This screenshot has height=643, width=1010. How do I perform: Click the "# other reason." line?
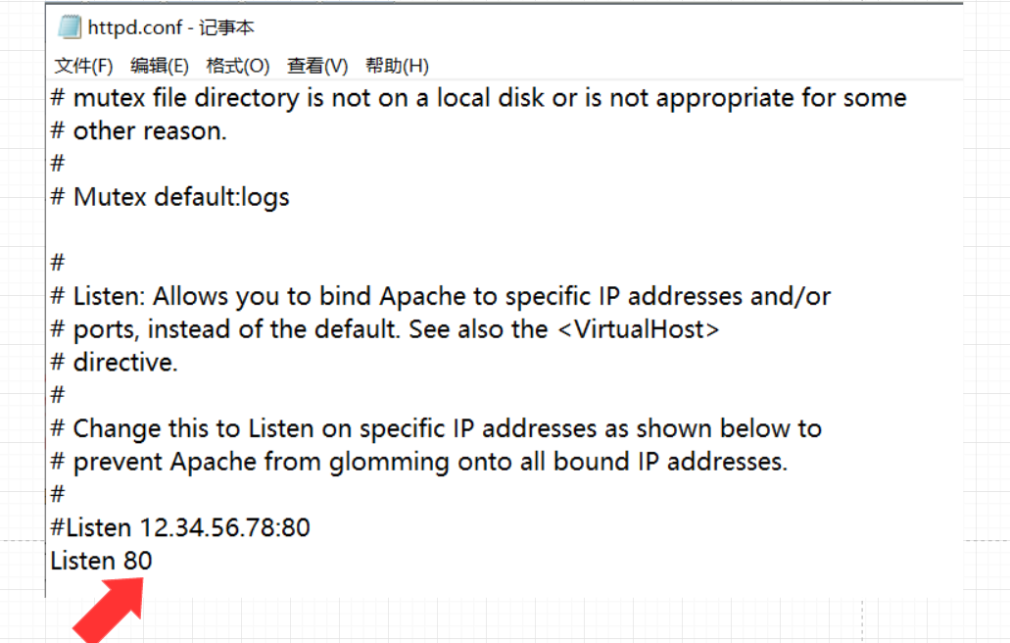coord(139,131)
